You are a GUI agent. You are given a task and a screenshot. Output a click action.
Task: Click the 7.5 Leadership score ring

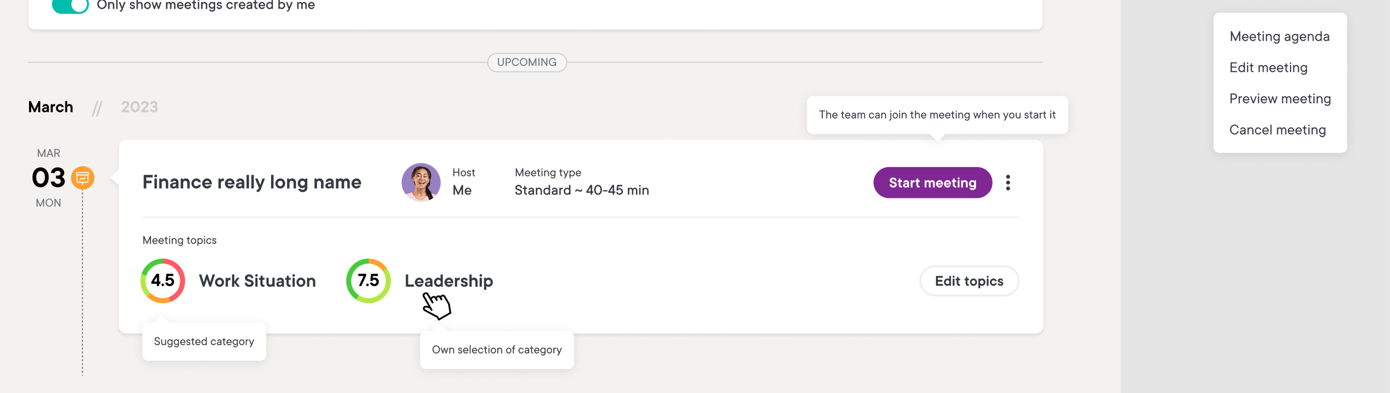pos(368,280)
